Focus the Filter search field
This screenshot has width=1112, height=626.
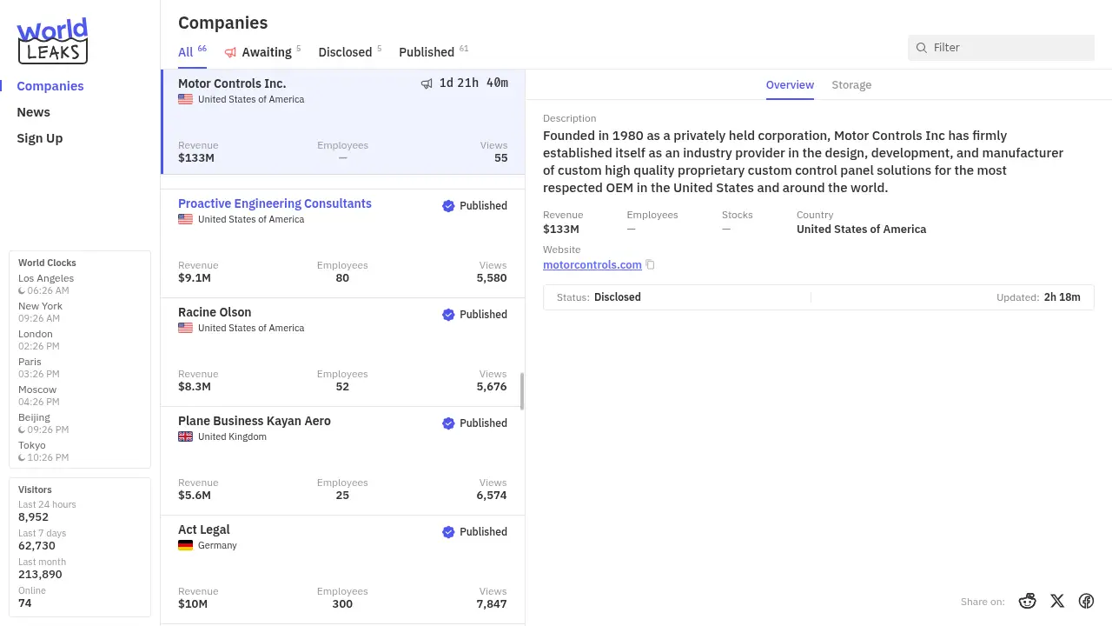click(1008, 48)
